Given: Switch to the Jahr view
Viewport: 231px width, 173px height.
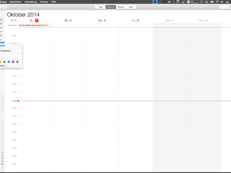Looking at the screenshot, I should tap(131, 7).
